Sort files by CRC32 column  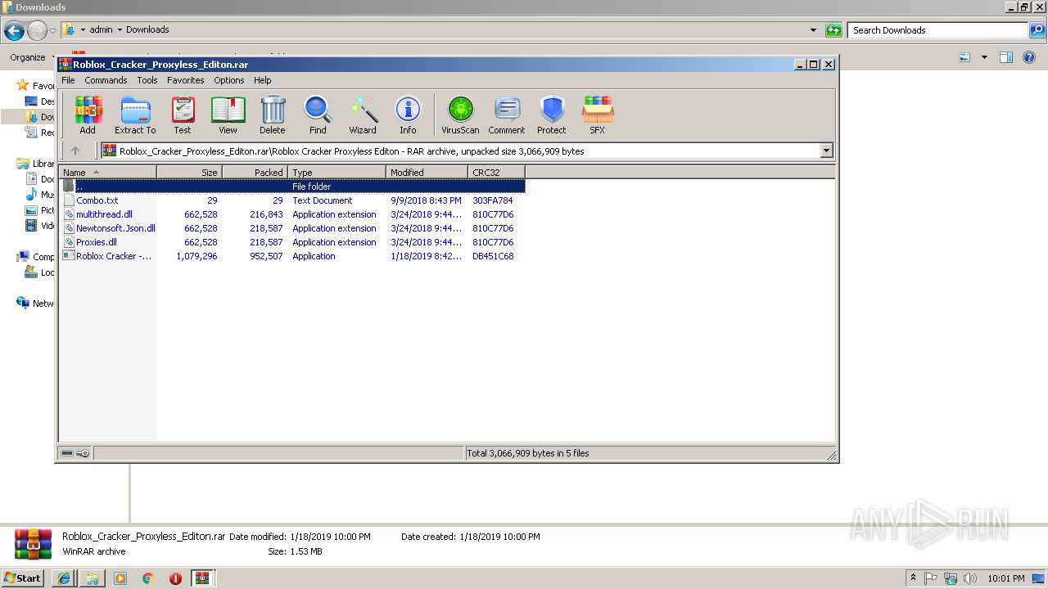click(496, 172)
